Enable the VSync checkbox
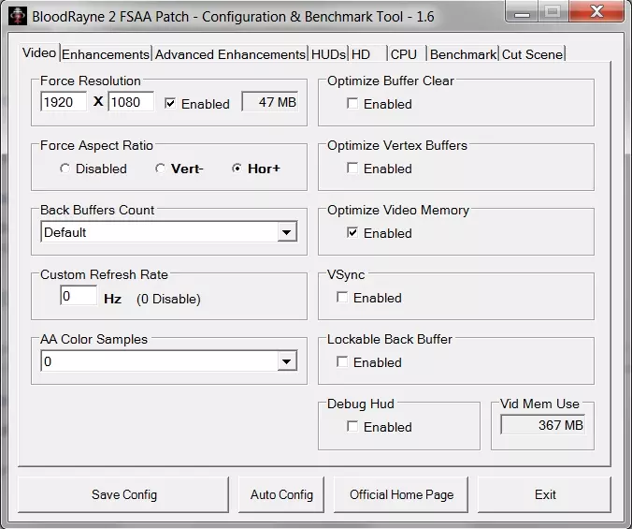Screen dimensions: 632x529 (x=342, y=298)
